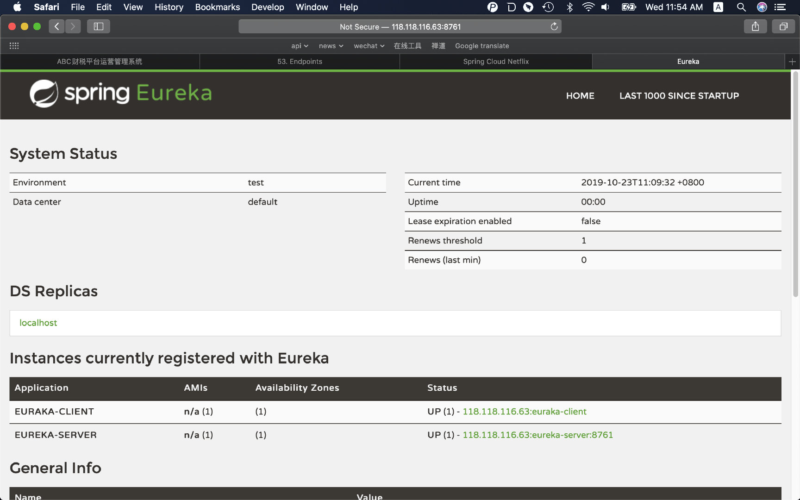
Task: Open LAST 1000 SINCE STARTUP link
Action: 679,96
